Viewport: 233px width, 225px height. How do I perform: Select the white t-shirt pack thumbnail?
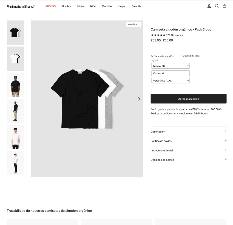coord(15,59)
